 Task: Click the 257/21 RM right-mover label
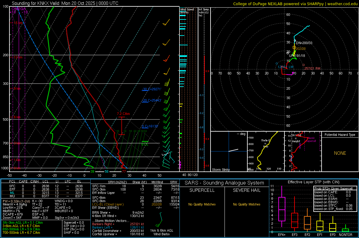pos(312,68)
